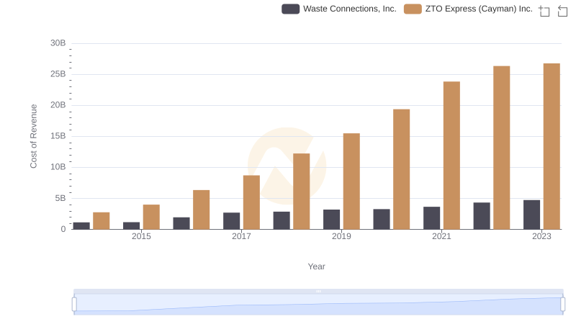
Task: Click the ZTO Express orange legend swatch
Action: [413, 9]
